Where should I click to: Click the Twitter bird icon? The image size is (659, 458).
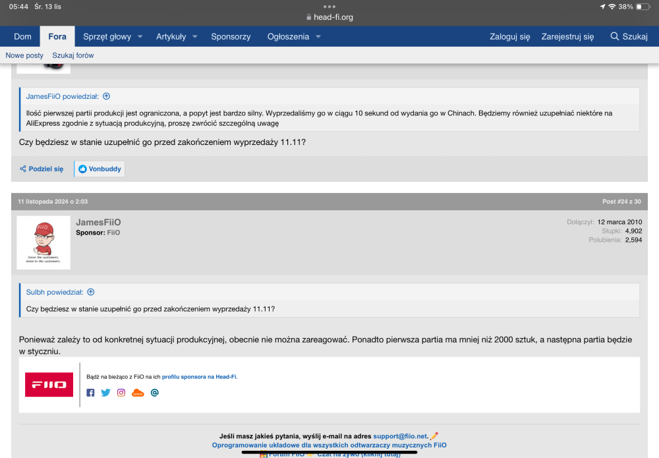click(105, 393)
